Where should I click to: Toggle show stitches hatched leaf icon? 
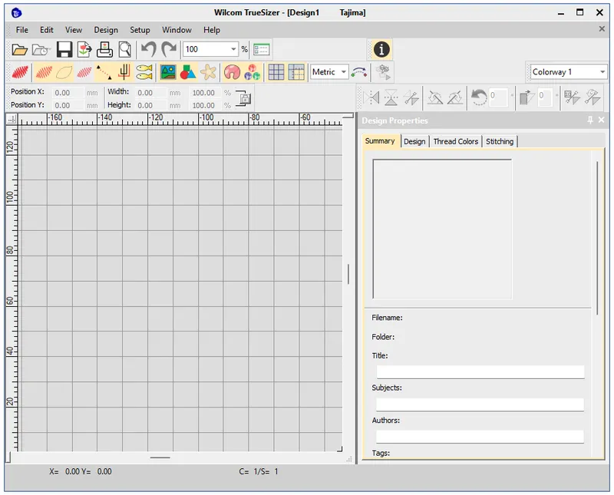tap(44, 72)
